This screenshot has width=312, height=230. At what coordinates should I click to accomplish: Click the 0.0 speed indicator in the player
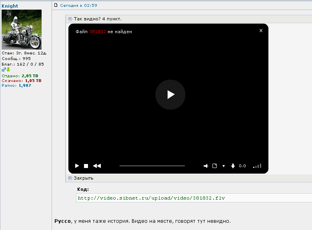[x=242, y=166]
